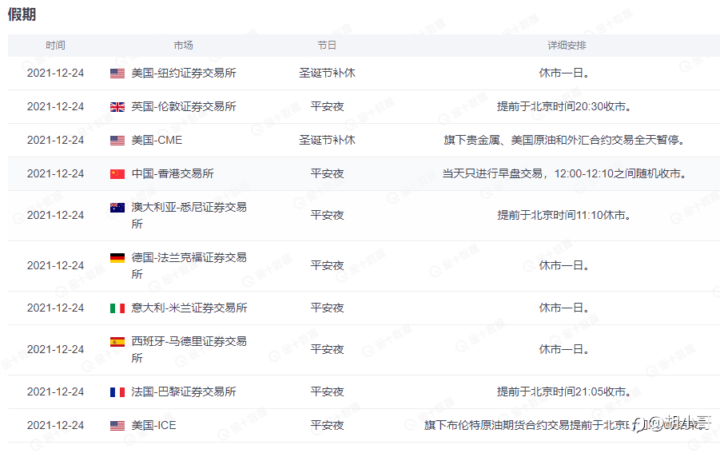
Task: Click 提前于北京时间20:30收市 detail text
Action: click(x=564, y=106)
